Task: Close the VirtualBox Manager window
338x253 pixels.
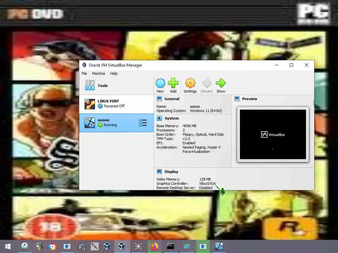Action: [307, 65]
